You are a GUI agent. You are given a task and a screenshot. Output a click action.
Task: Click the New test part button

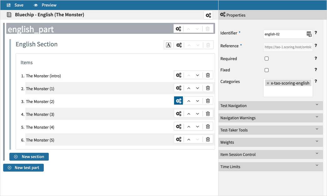click(23, 168)
